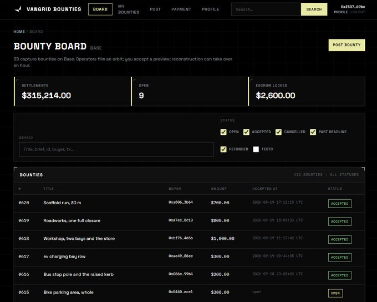The image size is (377, 302).
Task: Open the Profile nav item in header
Action: click(210, 9)
